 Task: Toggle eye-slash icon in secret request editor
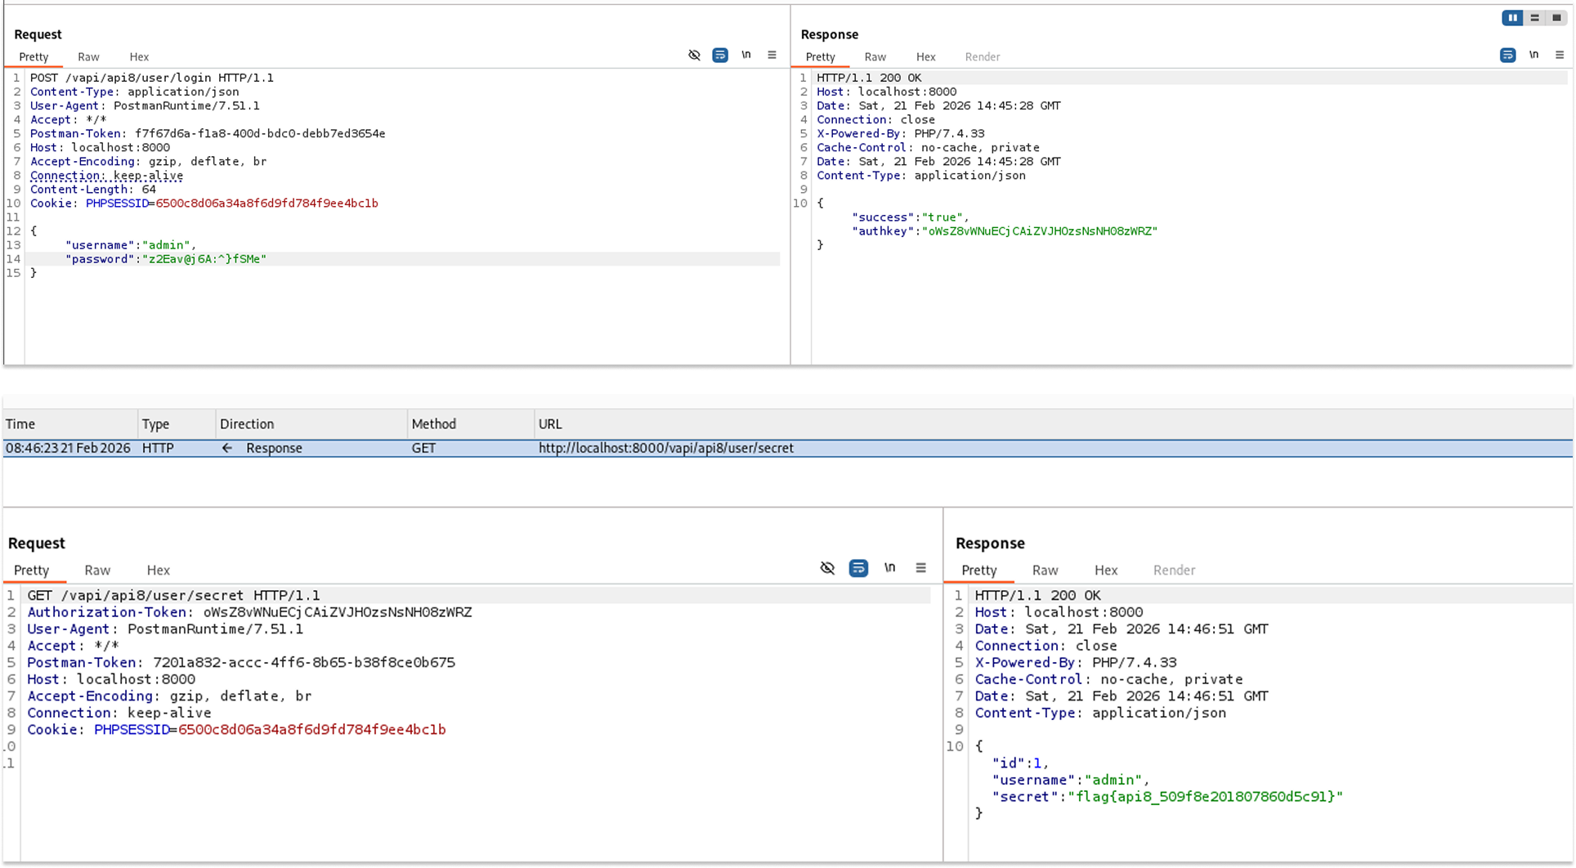(827, 568)
